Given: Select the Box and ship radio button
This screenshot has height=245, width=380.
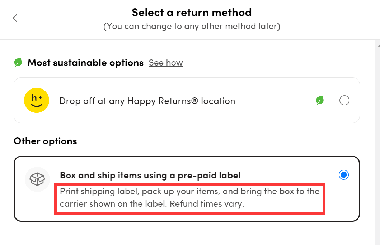Looking at the screenshot, I should (x=344, y=175).
